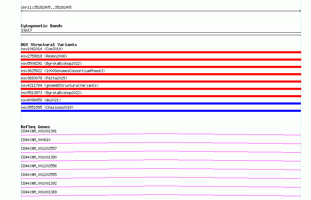Click the Cytogenetic Bands track heading
311x200 pixels.
coord(42,26)
